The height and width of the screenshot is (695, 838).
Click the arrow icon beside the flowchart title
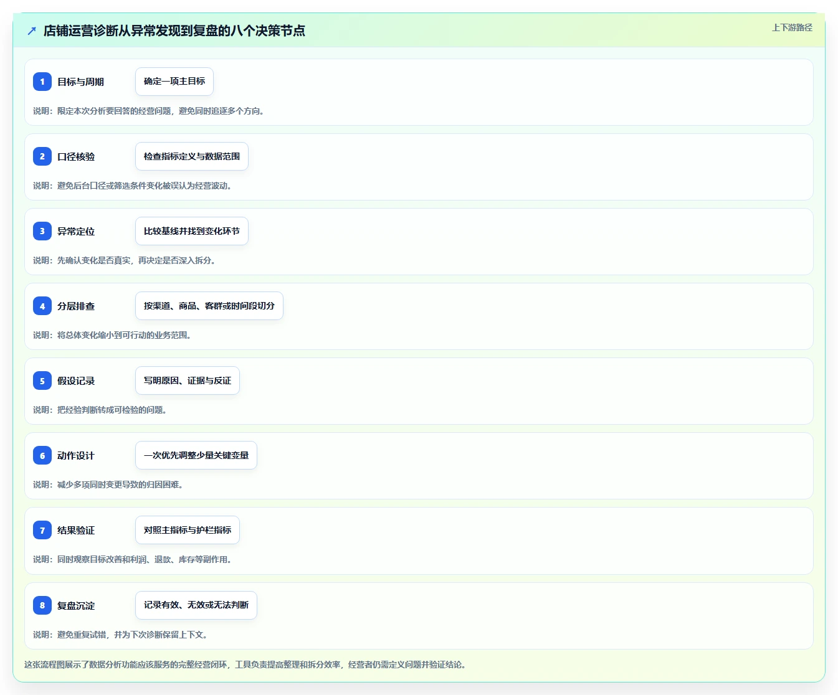coord(32,31)
